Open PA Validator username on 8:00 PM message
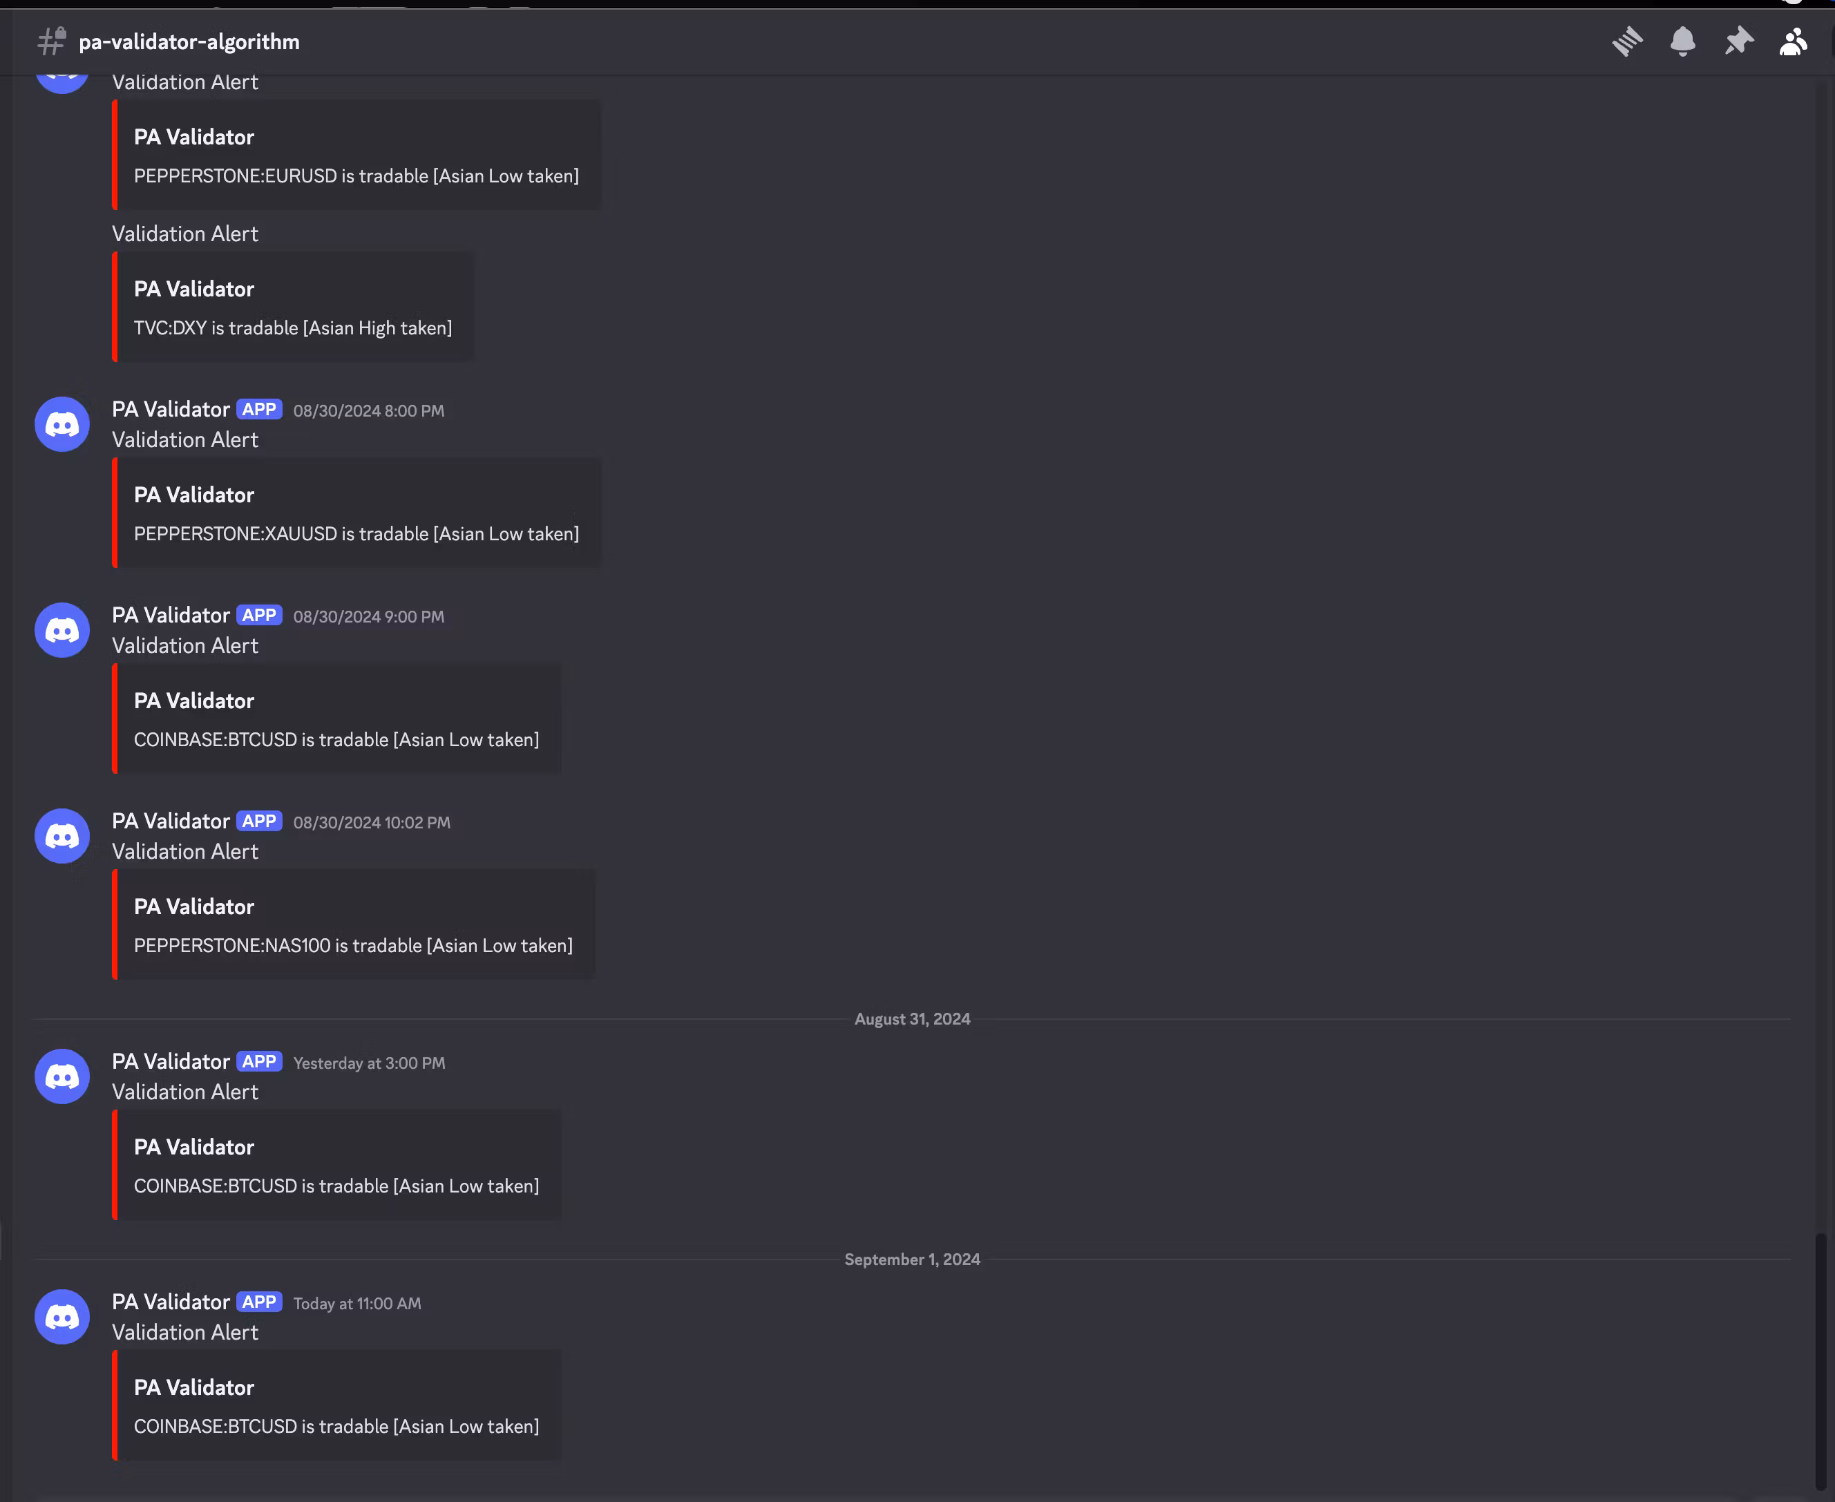Viewport: 1835px width, 1502px height. [171, 409]
